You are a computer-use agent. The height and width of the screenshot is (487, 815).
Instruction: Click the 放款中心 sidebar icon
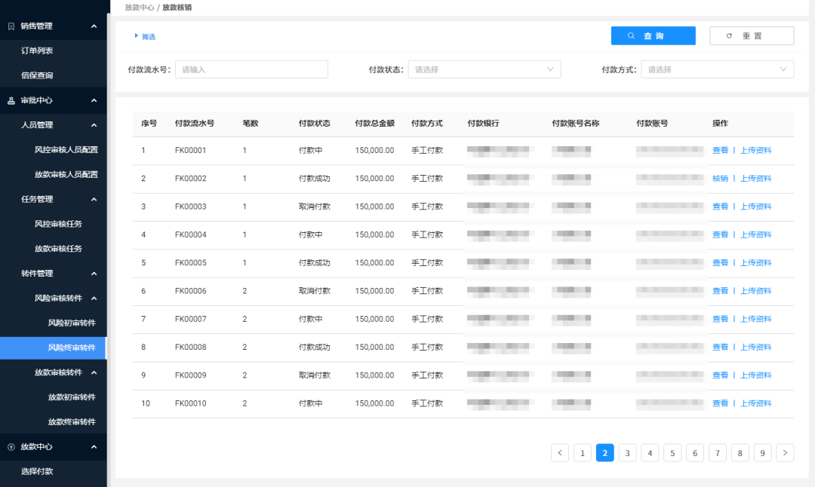pos(10,447)
